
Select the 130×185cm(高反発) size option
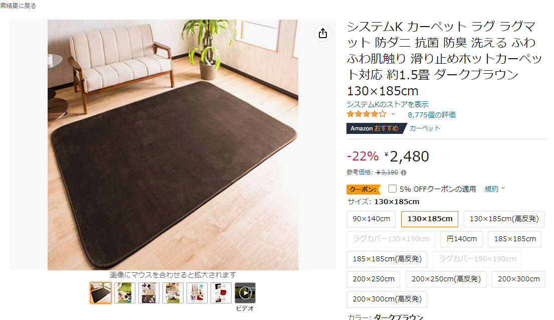(x=504, y=219)
